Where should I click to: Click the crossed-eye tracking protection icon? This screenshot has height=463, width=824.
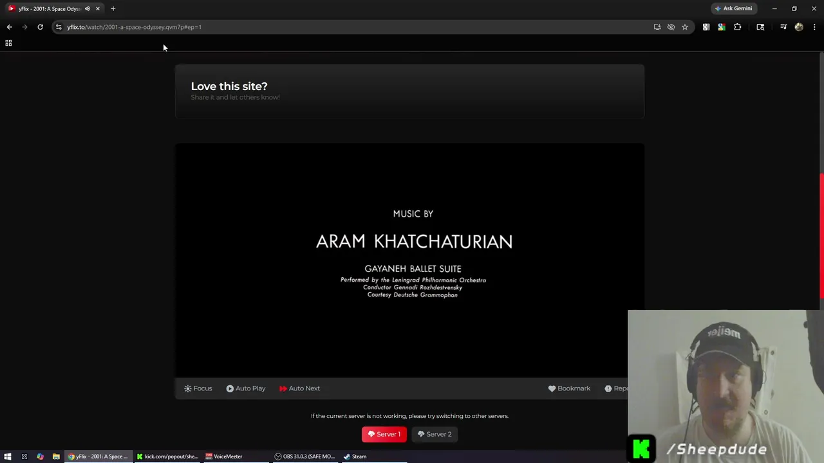click(x=671, y=27)
